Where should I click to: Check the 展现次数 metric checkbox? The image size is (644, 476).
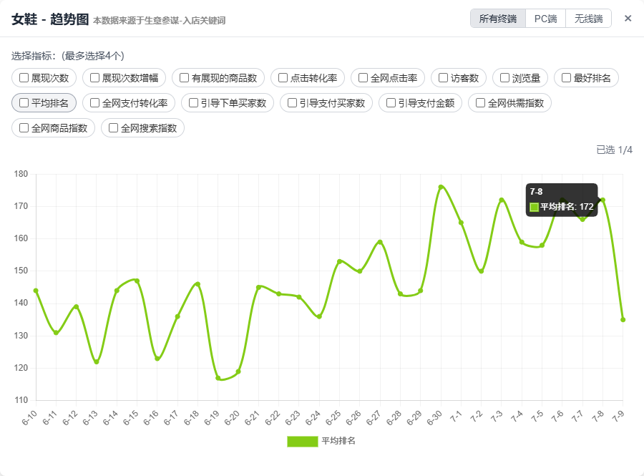21,78
